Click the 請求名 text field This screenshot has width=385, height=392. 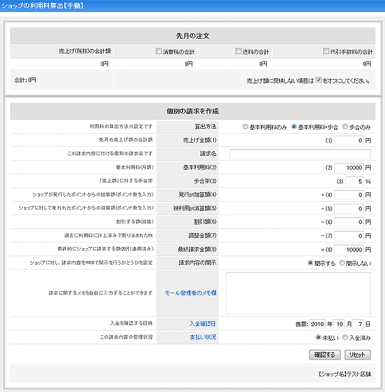pos(300,154)
